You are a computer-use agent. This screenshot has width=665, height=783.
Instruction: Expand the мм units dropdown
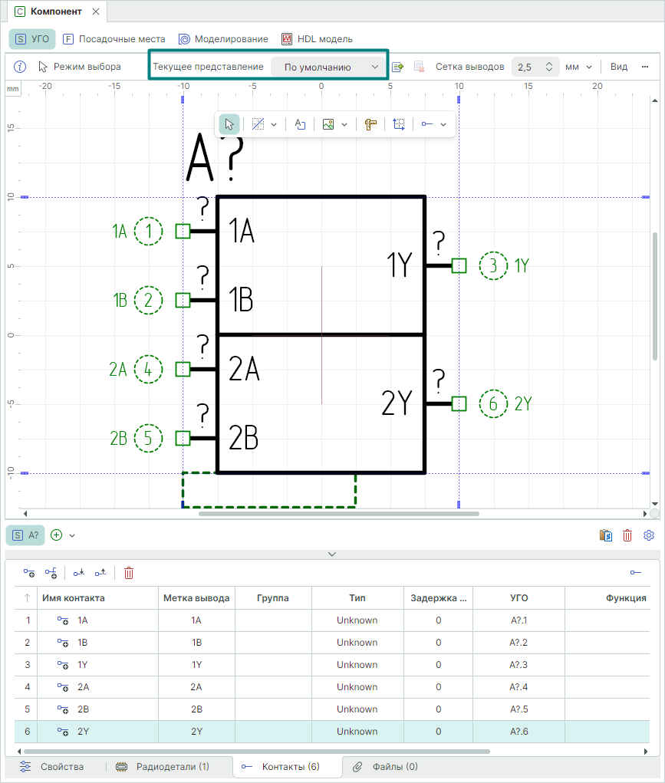(x=579, y=67)
